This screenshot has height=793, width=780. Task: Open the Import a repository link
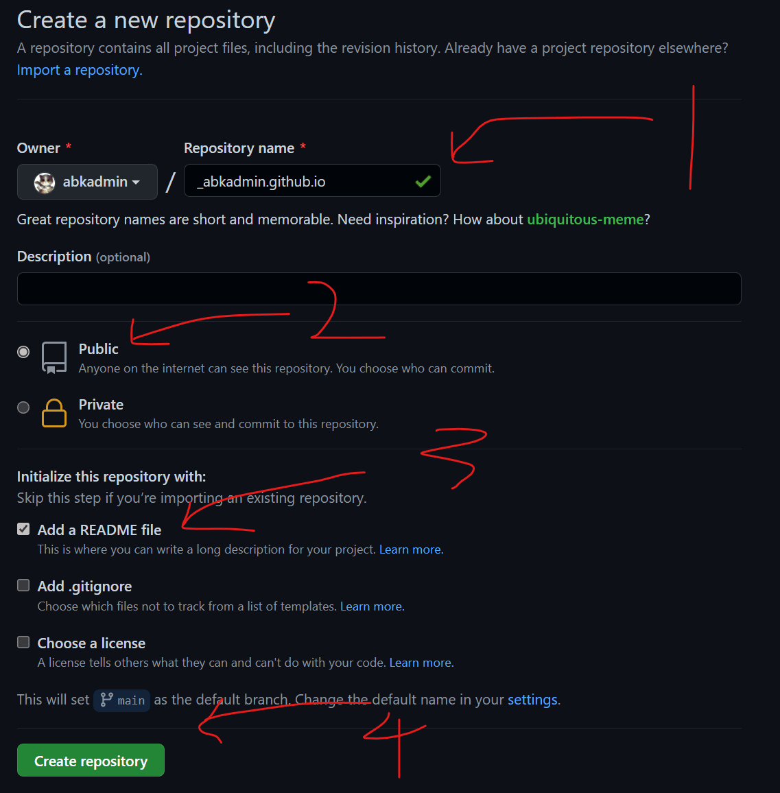click(x=80, y=70)
